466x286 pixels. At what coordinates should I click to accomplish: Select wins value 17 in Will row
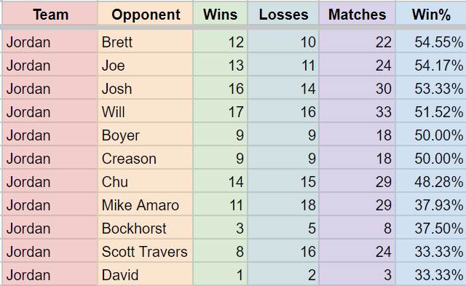click(220, 112)
